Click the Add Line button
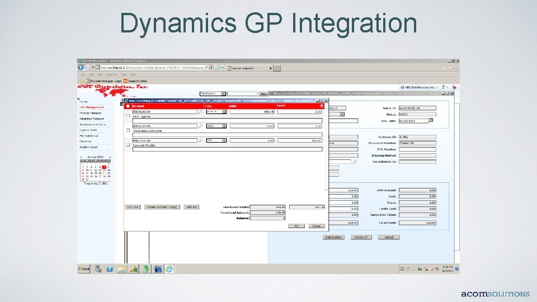Image resolution: width=537 pixels, height=302 pixels. pyautogui.click(x=133, y=207)
